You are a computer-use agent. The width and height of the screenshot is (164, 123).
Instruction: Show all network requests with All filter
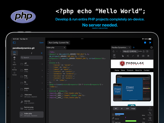pyautogui.click(x=116, y=108)
